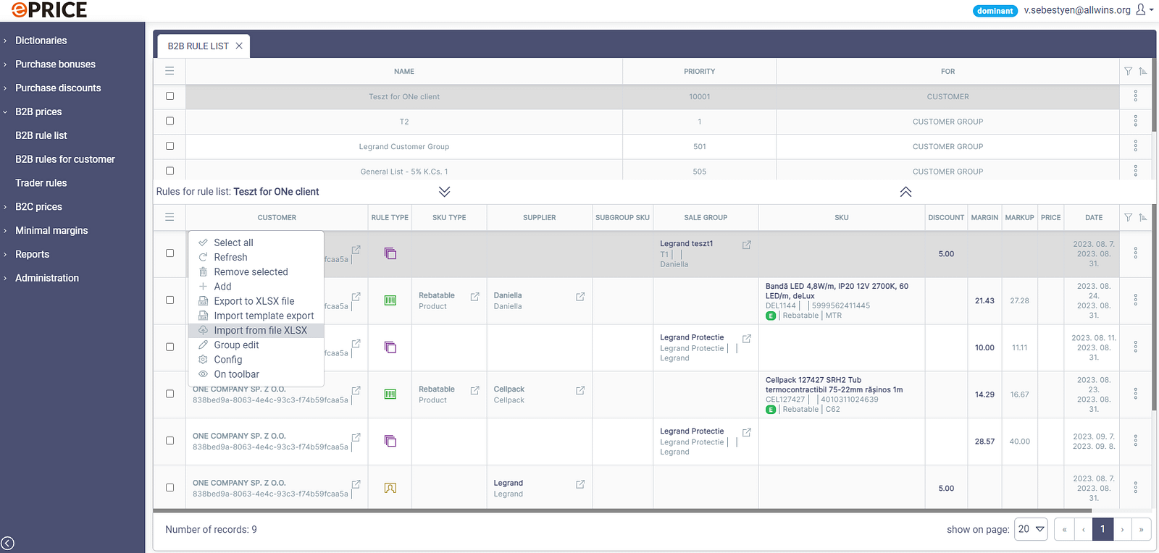Check the box for Teszt for ONe client
The image size is (1159, 553).
point(170,96)
